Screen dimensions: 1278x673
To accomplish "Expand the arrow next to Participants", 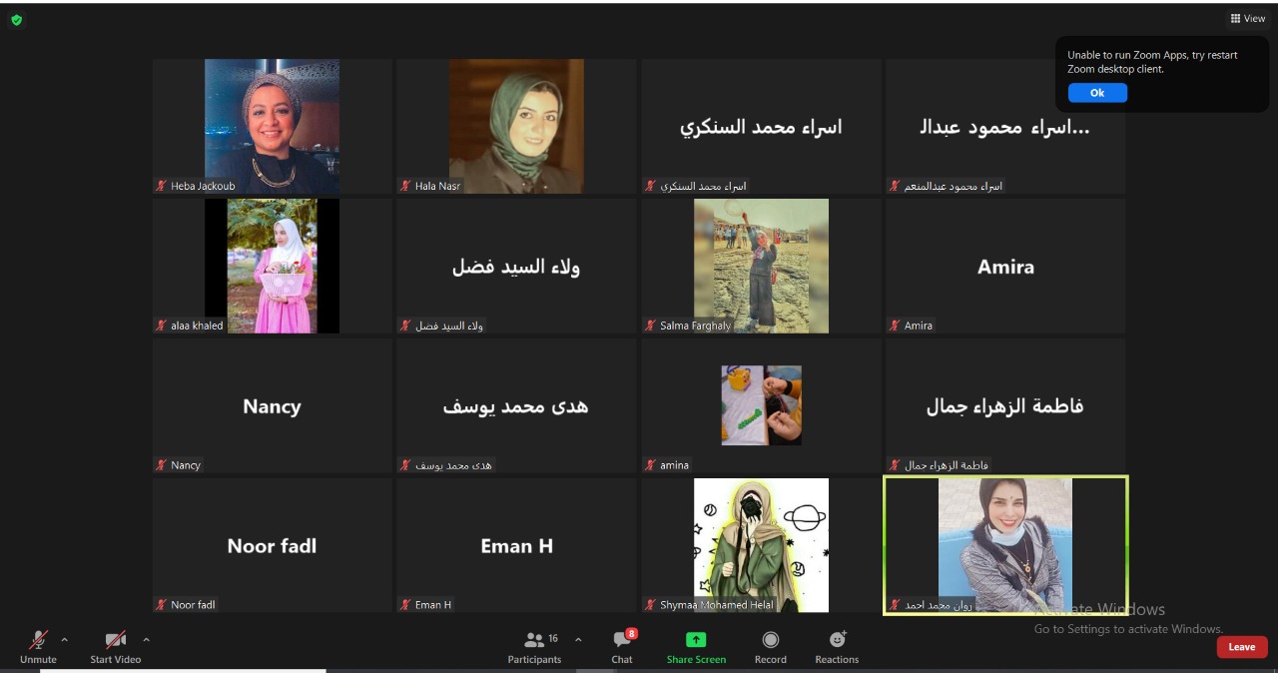I will coord(578,639).
